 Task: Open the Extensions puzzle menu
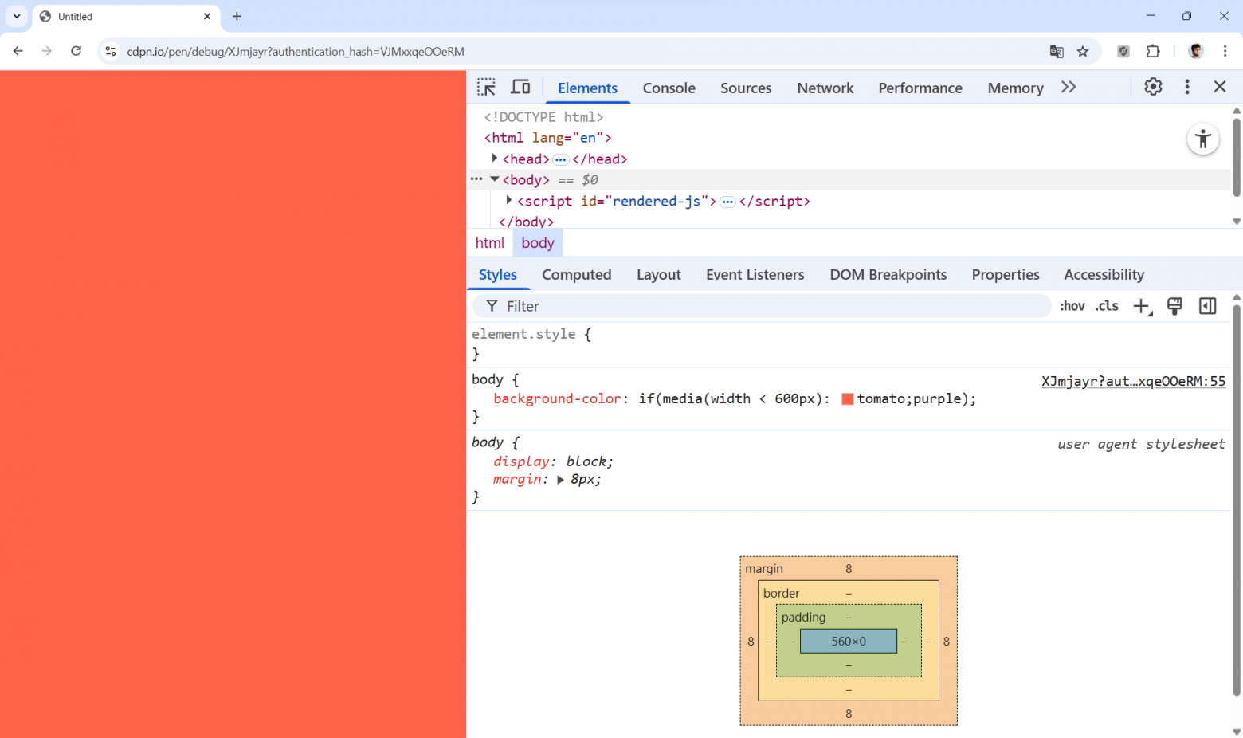pyautogui.click(x=1153, y=51)
